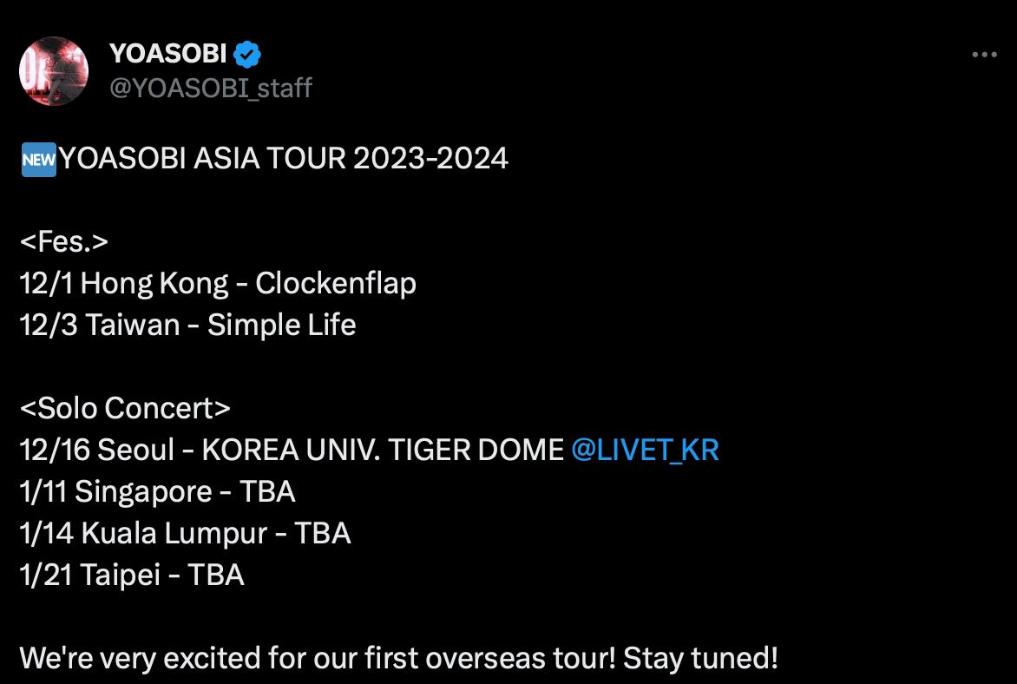Open the YOASOBI profile avatar
Screen dimensions: 1017x684
pyautogui.click(x=54, y=71)
